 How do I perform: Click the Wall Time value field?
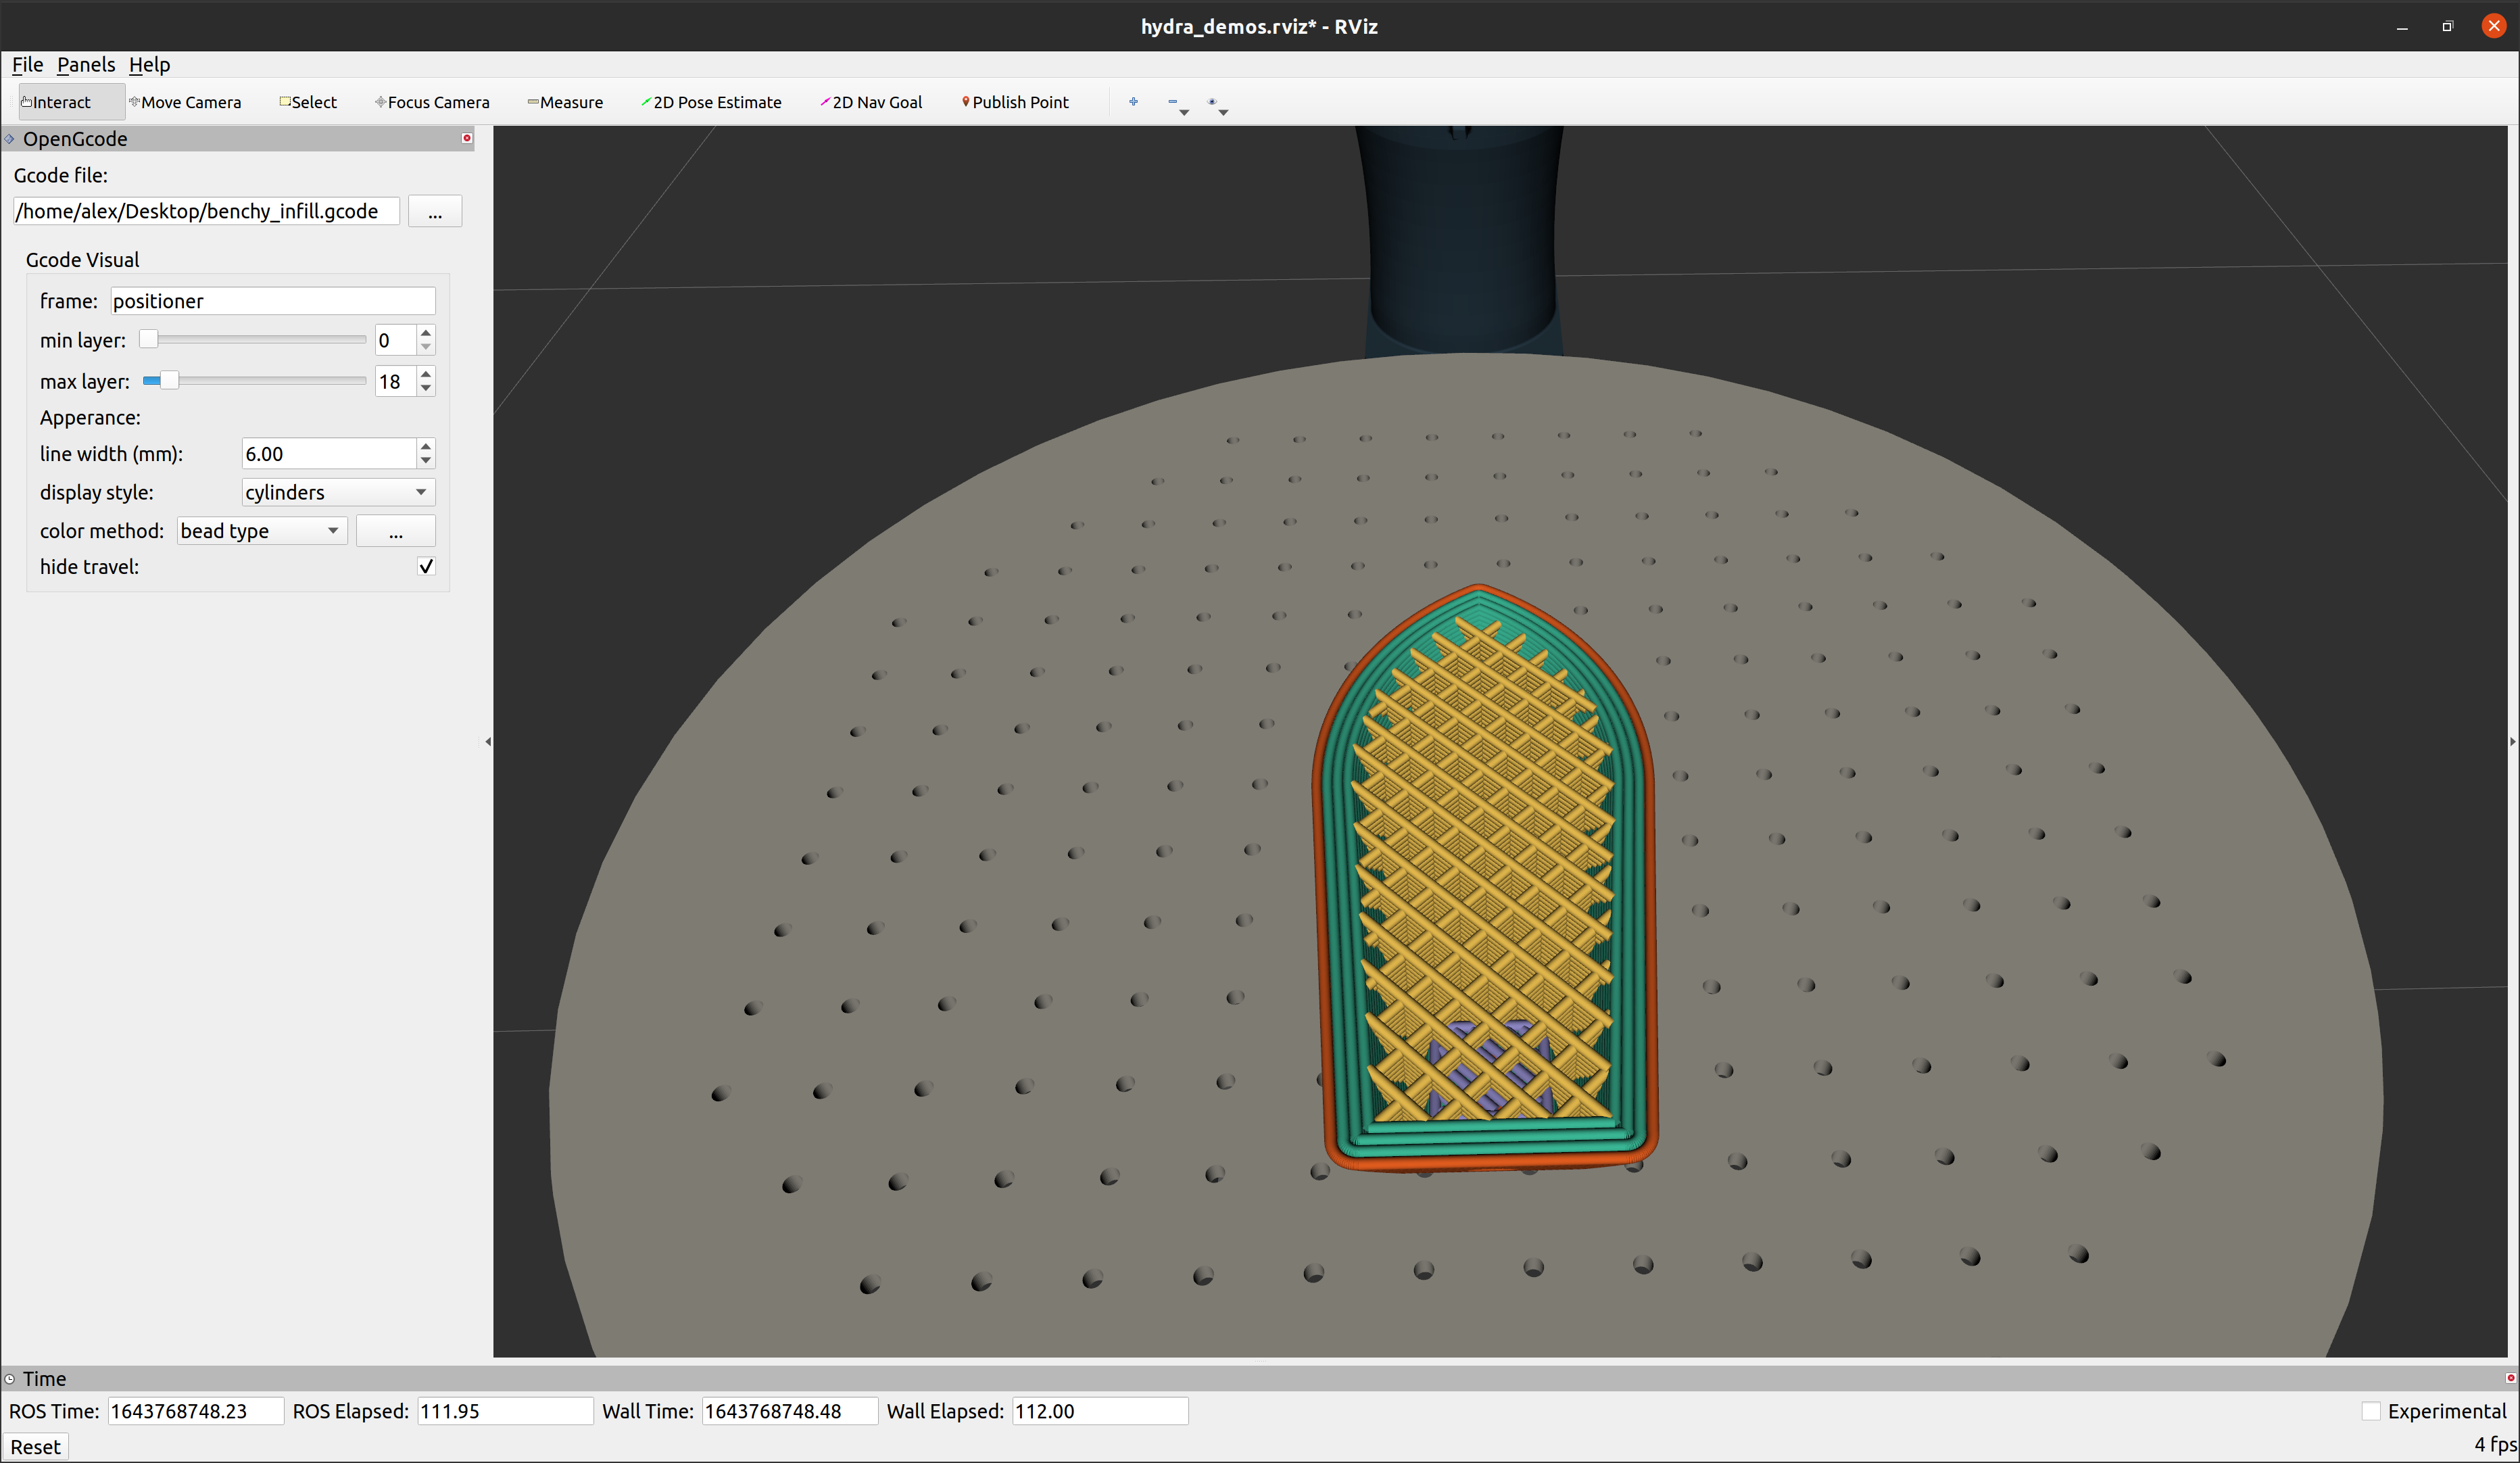click(790, 1411)
